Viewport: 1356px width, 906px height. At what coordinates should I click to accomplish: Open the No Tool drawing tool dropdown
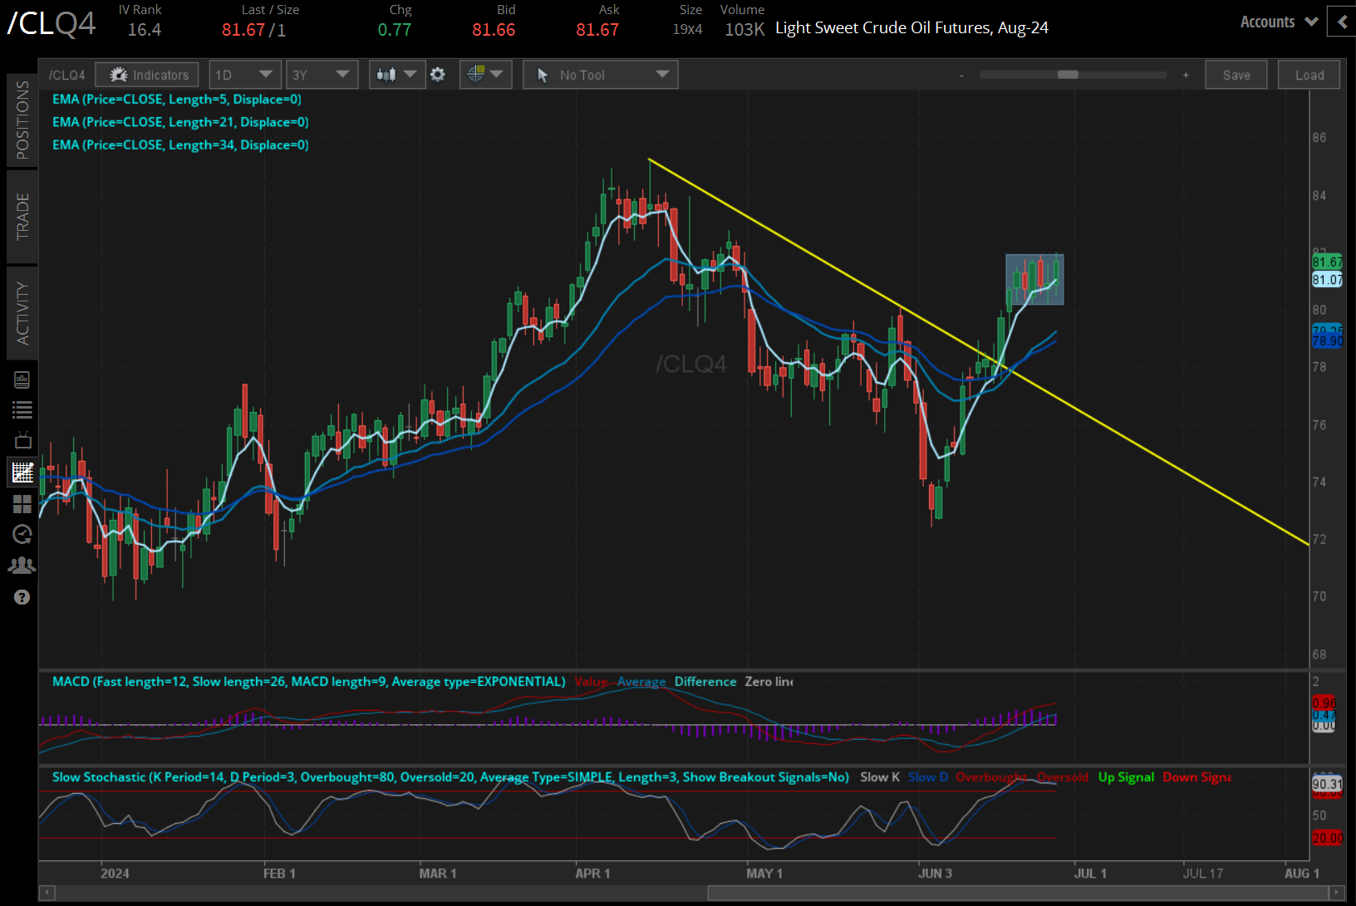pos(600,74)
